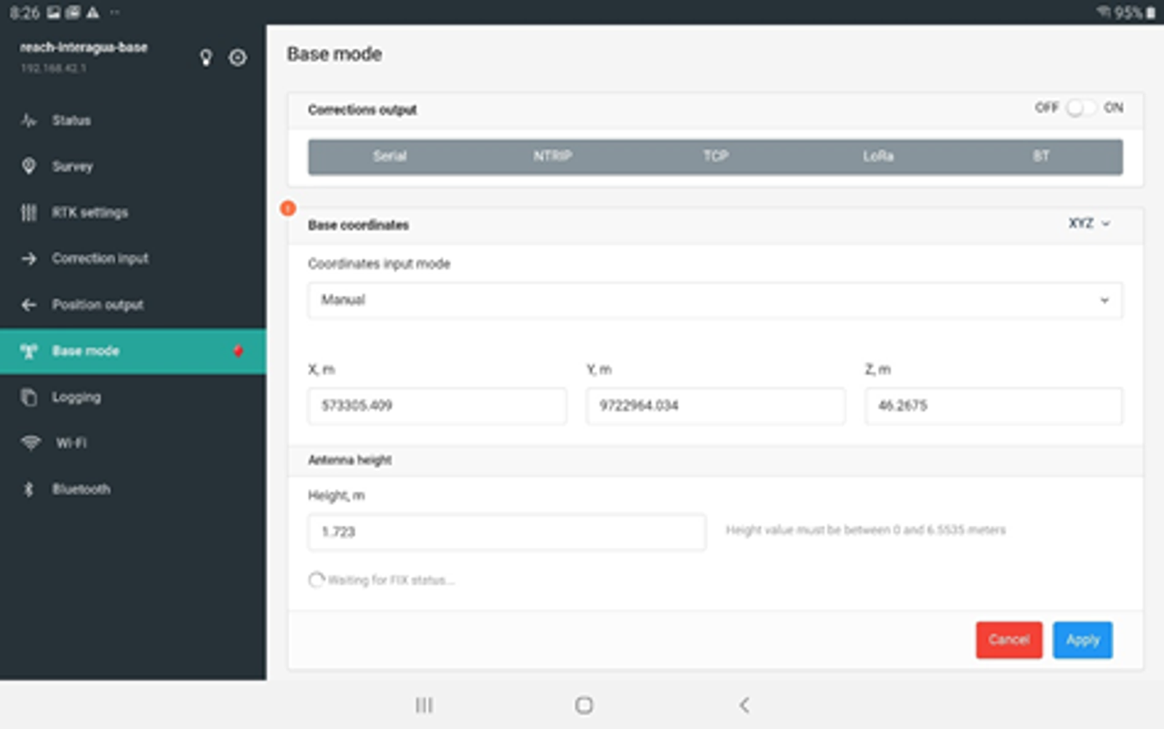Tap the Android home navigation button

(x=584, y=705)
